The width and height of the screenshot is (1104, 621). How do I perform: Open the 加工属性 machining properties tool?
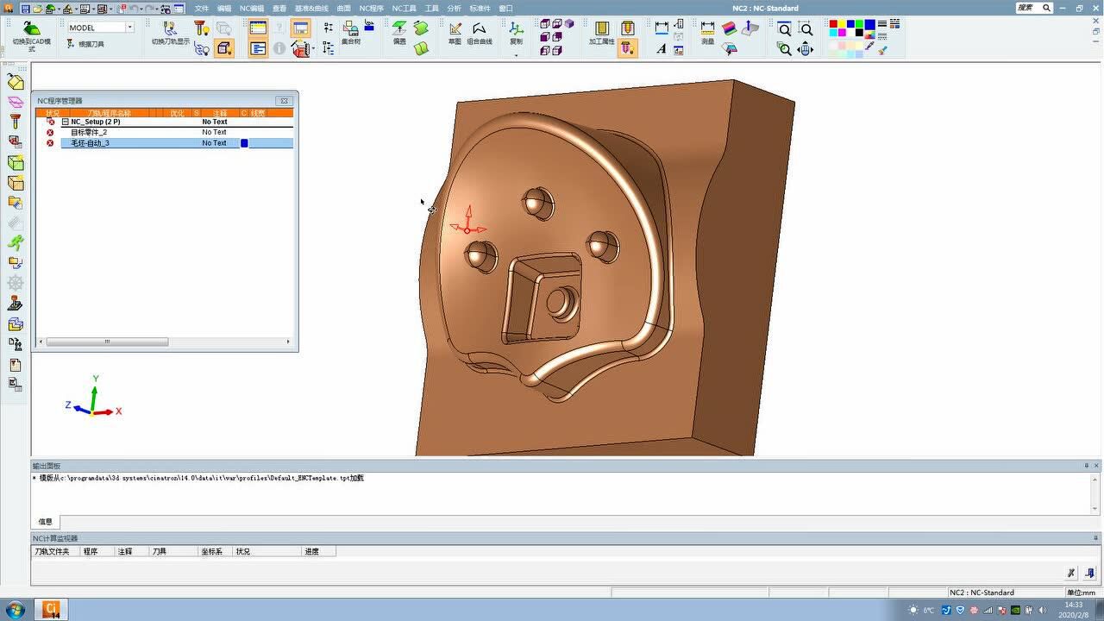601,34
